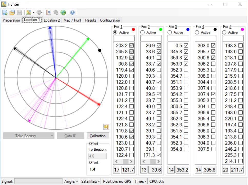
Task: Click the yellow flag icon below the compass
Action: tap(106, 127)
